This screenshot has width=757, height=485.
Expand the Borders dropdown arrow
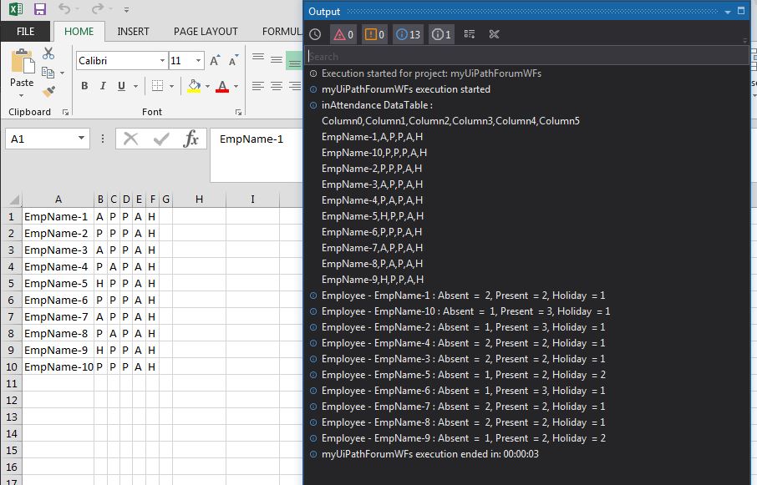(x=171, y=87)
